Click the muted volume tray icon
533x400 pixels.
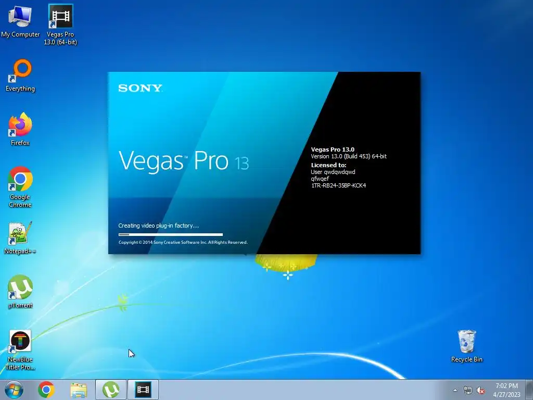click(x=480, y=390)
